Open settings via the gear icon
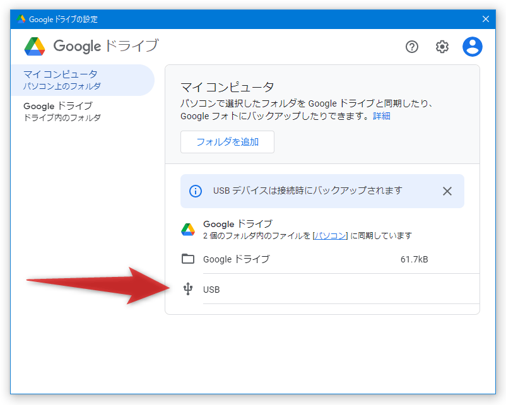 tap(442, 47)
